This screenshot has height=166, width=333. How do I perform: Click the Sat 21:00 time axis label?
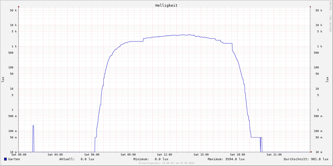(x=274, y=155)
